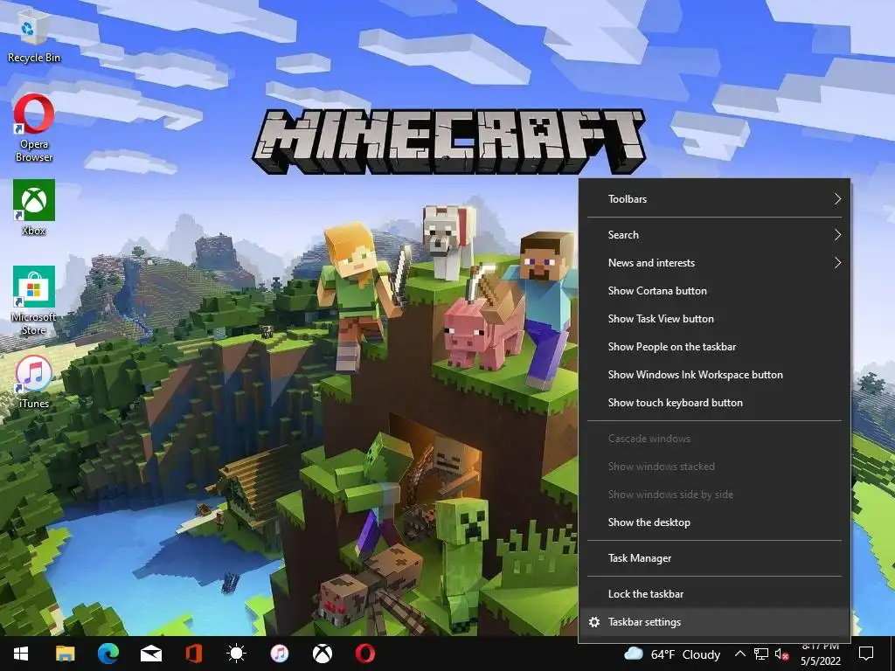Viewport: 895px width, 671px height.
Task: Click the taskbar date and time
Action: (x=820, y=654)
